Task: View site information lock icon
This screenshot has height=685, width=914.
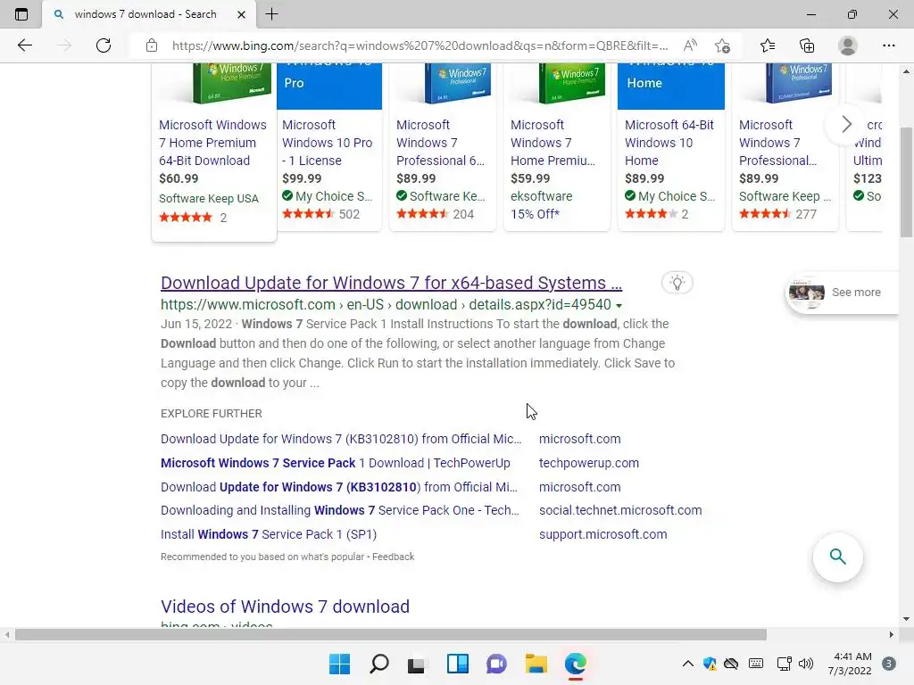Action: 152,45
